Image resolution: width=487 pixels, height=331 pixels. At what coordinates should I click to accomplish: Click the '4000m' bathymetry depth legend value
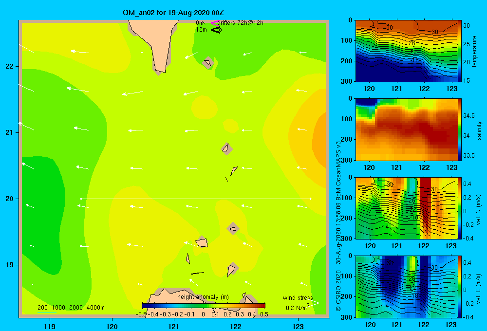click(x=95, y=308)
